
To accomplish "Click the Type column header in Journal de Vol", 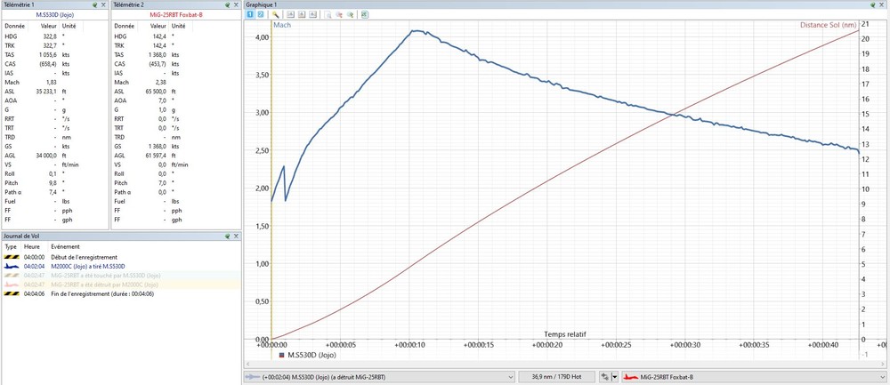I will [11, 247].
